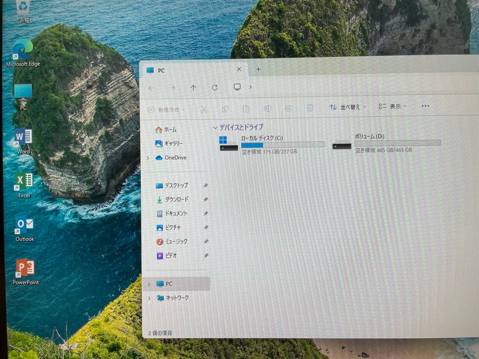Image resolution: width=479 pixels, height=359 pixels.
Task: Open OneDrive from the sidebar
Action: 176,158
